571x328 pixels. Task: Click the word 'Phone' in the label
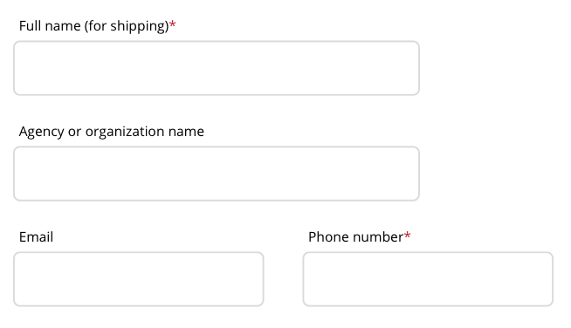pyautogui.click(x=329, y=237)
